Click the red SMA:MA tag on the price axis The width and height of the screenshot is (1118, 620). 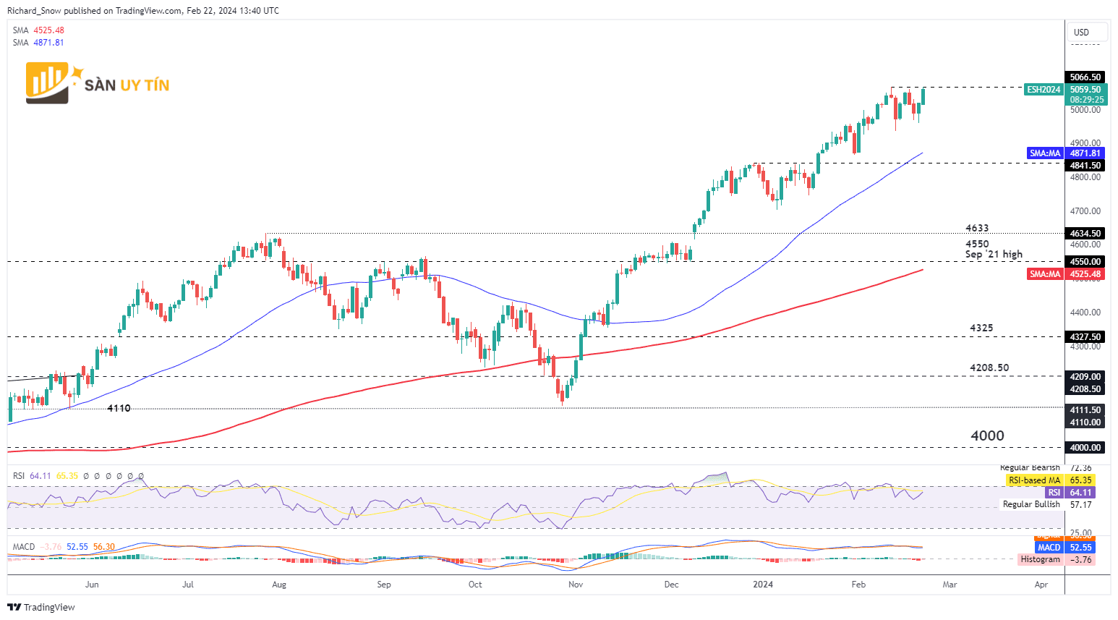click(x=1045, y=274)
